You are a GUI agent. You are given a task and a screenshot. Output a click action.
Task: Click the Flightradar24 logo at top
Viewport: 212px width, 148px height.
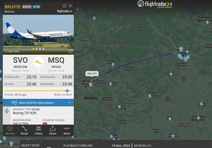[x=155, y=4]
